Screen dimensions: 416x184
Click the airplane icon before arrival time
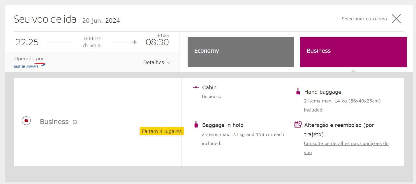pyautogui.click(x=135, y=42)
